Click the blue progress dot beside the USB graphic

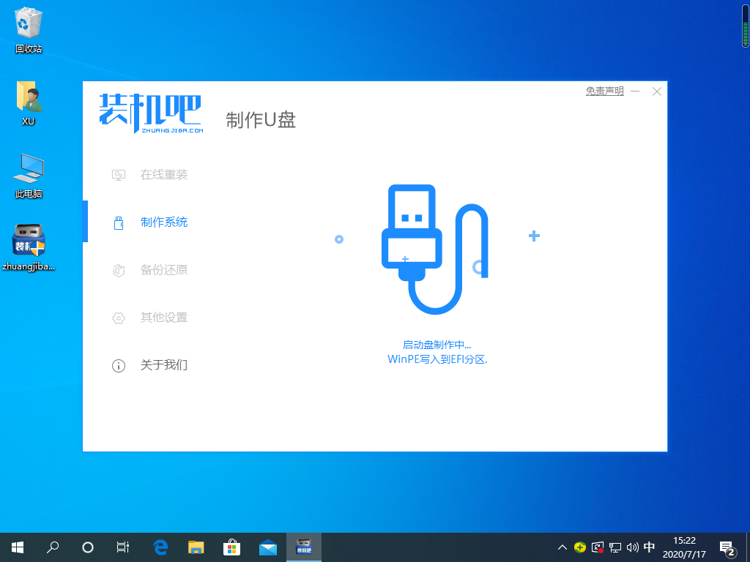pos(338,239)
